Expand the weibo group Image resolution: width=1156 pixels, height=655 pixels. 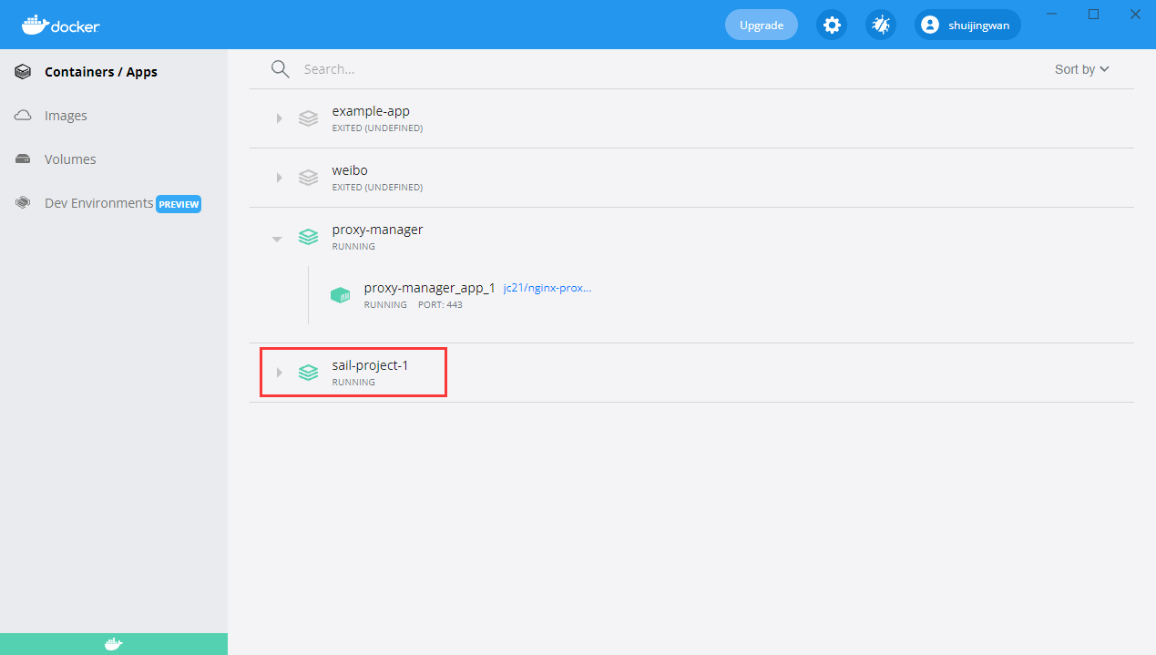click(279, 178)
